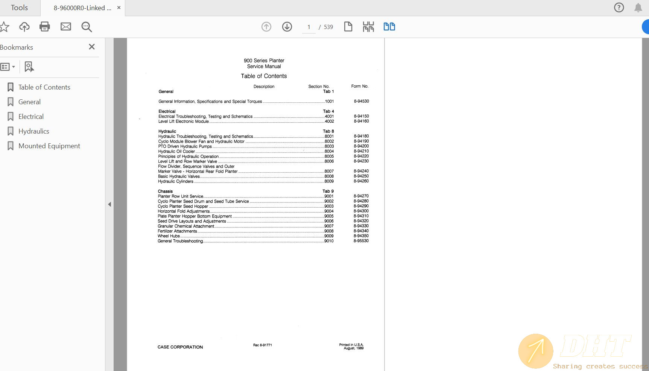Print the document using printer icon
The image size is (649, 371).
point(45,27)
